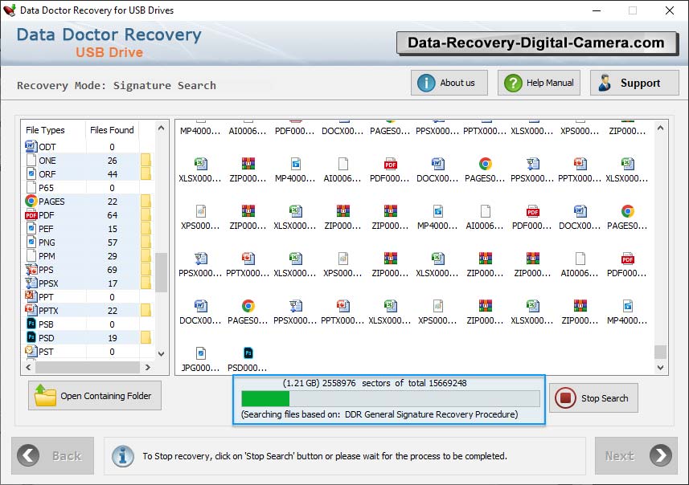Select the P65 file type icon
Viewport: 689px width, 485px height.
(x=31, y=187)
